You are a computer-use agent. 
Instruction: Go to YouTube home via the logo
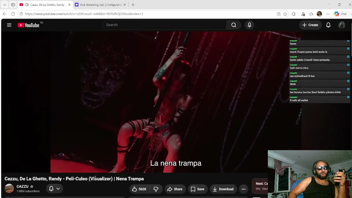click(x=29, y=25)
